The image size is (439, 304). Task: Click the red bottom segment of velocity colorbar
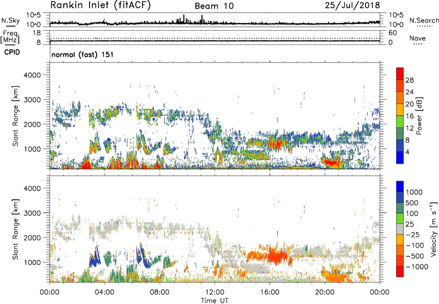pos(400,272)
